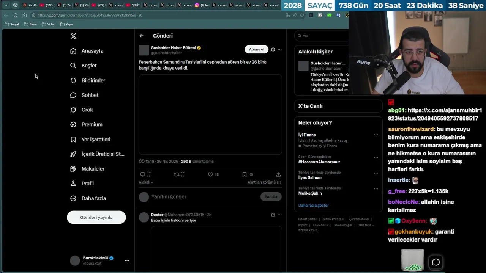Open more options on Gusholder post

click(280, 49)
